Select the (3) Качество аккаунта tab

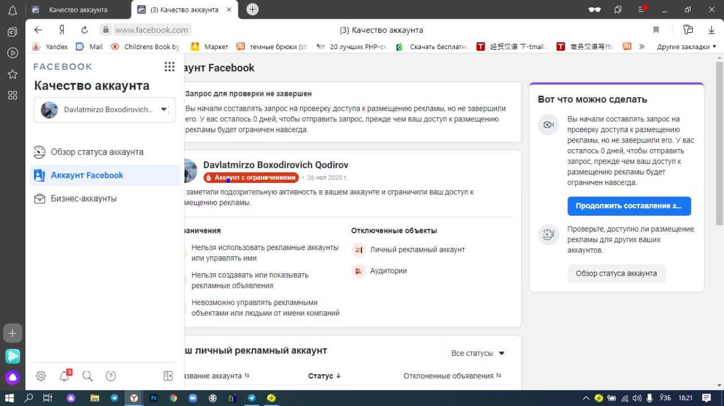[x=184, y=10]
